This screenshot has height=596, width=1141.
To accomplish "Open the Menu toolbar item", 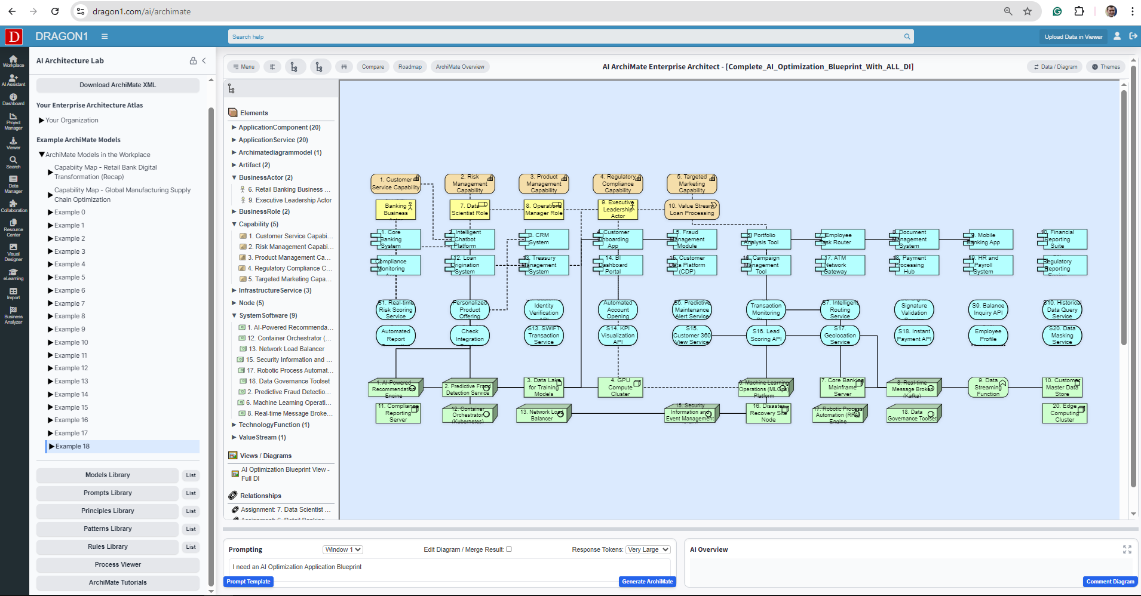I will (244, 67).
